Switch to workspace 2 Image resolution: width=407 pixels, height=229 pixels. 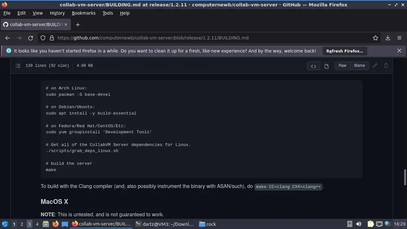coord(22,224)
